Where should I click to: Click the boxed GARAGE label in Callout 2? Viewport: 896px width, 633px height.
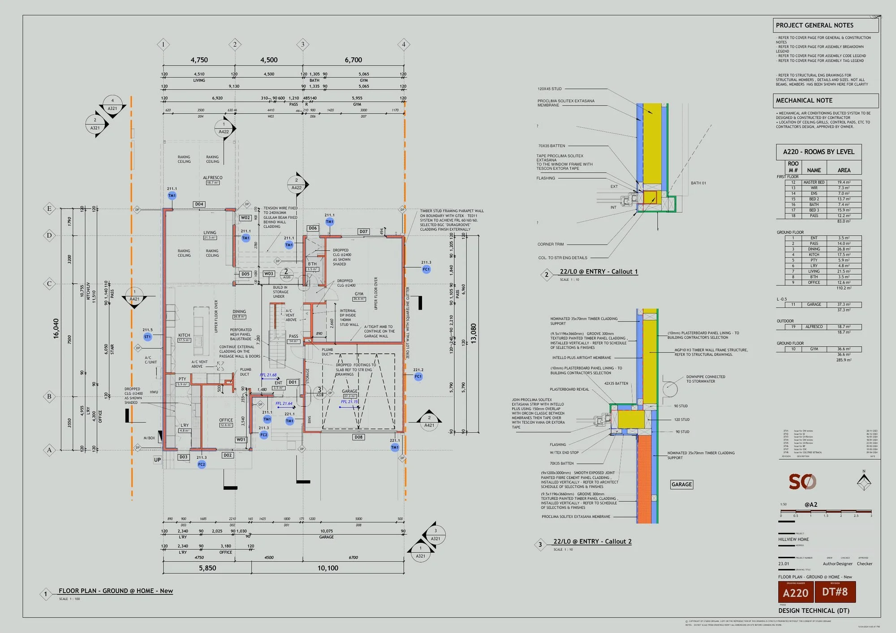click(x=681, y=484)
